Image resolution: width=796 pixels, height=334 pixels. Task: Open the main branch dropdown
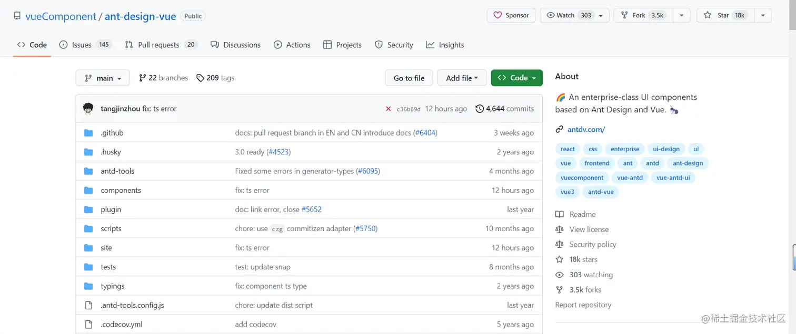(103, 78)
